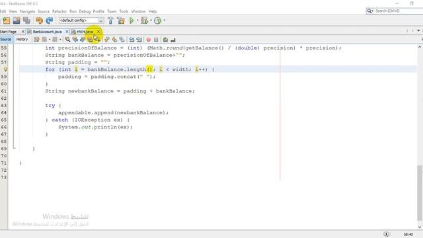The height and width of the screenshot is (238, 423).
Task: Click the notifications icon in status bar
Action: coord(386,234)
